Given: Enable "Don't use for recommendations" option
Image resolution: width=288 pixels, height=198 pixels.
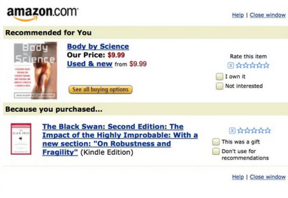Looking at the screenshot, I should pos(216,151).
